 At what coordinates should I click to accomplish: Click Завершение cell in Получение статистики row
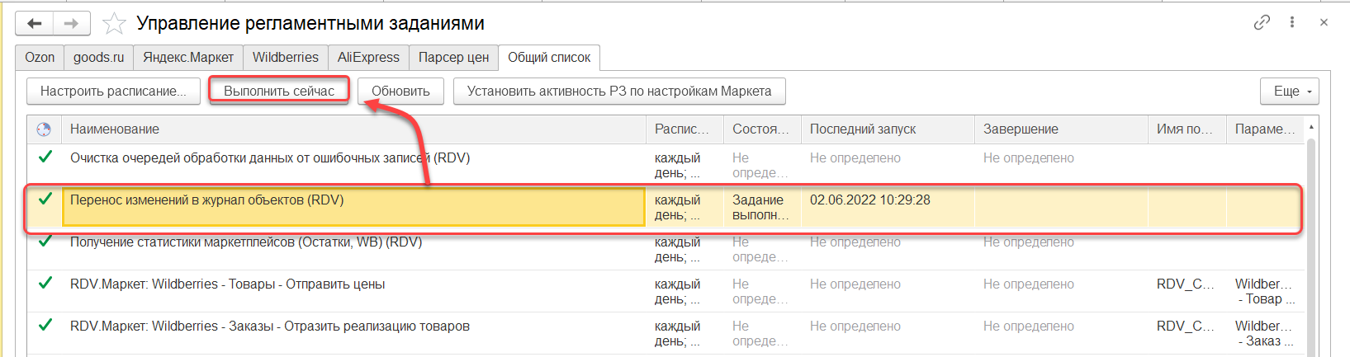click(x=1061, y=249)
